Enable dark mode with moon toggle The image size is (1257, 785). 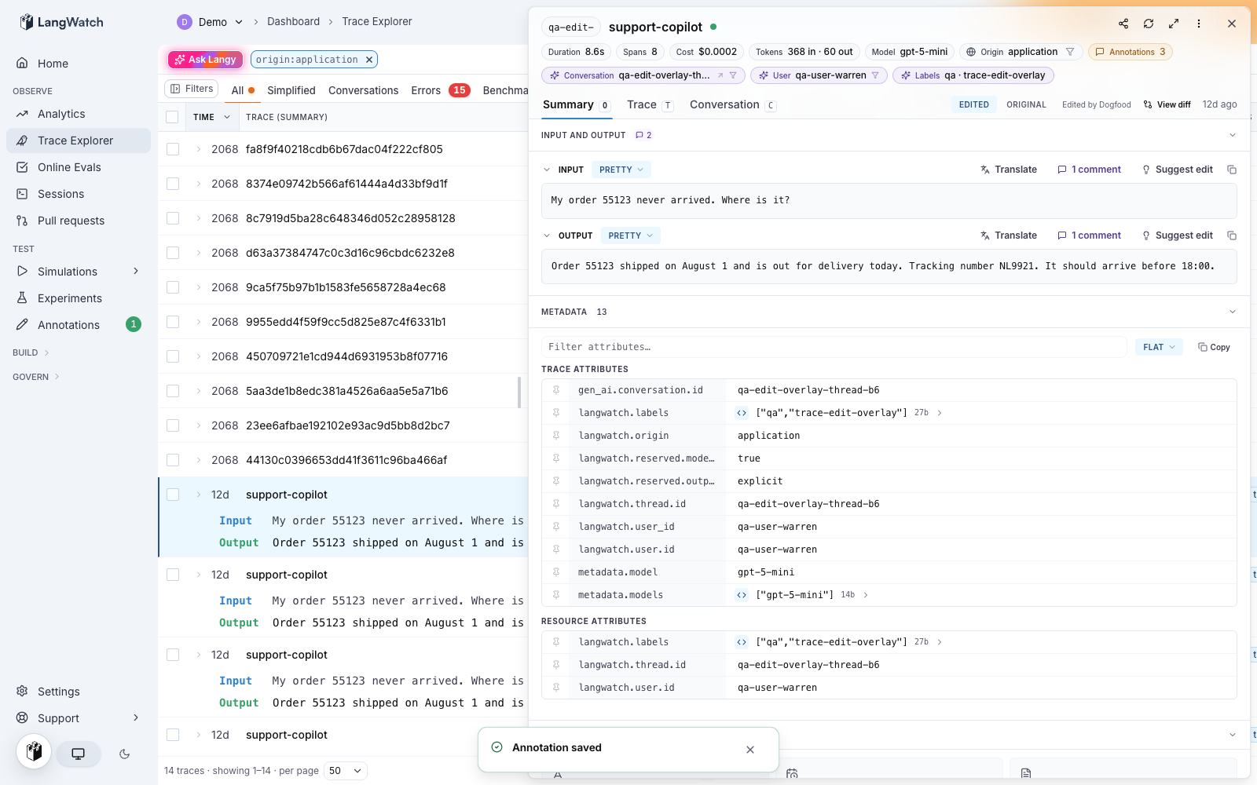click(x=124, y=754)
